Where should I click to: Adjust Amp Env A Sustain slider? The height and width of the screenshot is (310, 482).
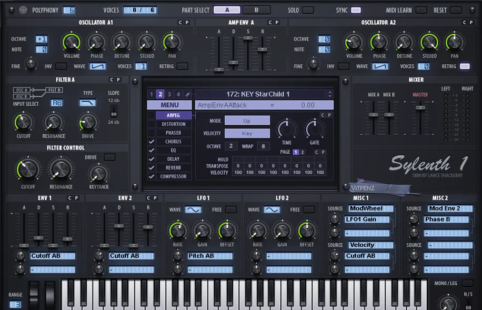pos(248,38)
